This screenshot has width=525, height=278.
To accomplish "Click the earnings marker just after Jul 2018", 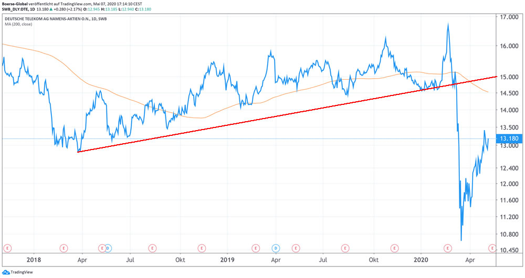I will (x=152, y=248).
